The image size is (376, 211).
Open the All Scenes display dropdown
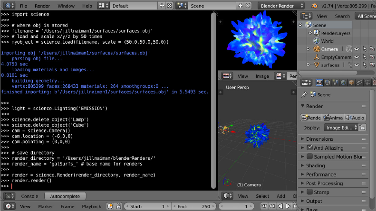(365, 16)
